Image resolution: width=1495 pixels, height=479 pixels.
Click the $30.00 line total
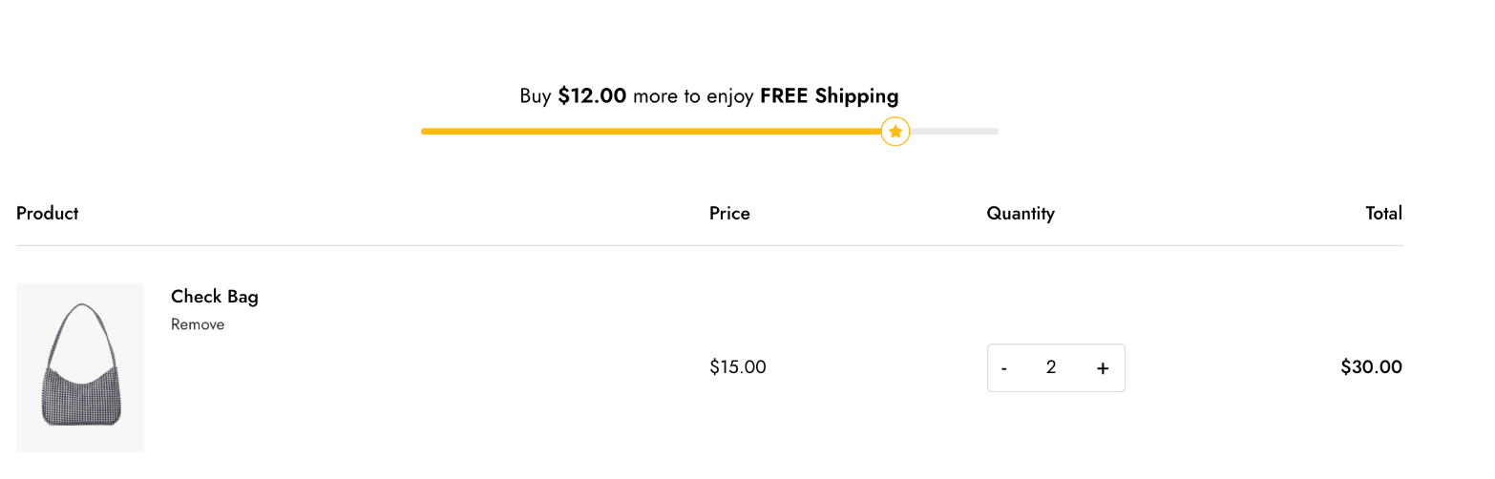(1371, 367)
